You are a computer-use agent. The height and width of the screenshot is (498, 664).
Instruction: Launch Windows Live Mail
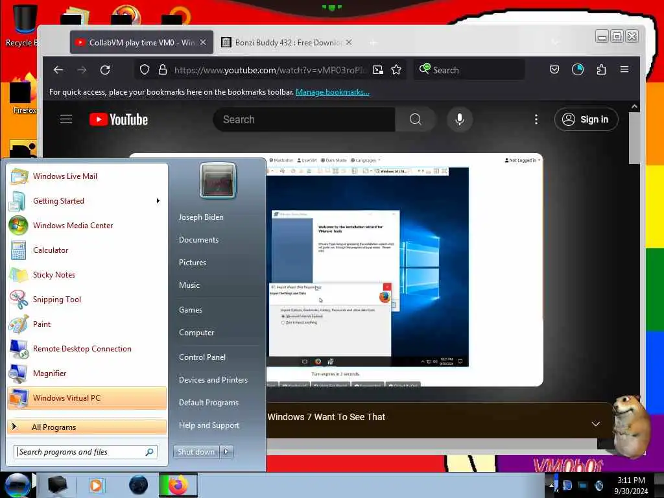87,176
